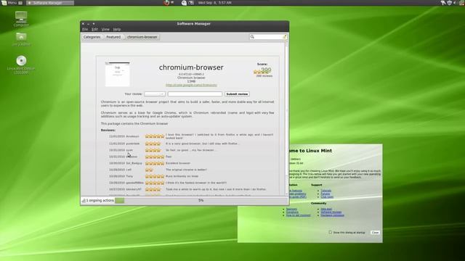465x261 pixels.
Task: Click the 5% install progress bar
Action: 201,201
